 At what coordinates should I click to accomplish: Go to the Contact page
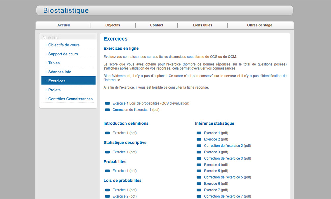pos(156,25)
